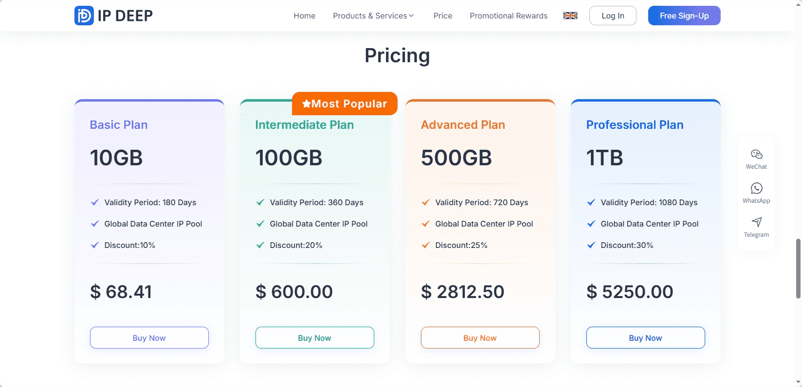The width and height of the screenshot is (802, 387).
Task: Click the Most Popular star badge
Action: pos(345,104)
